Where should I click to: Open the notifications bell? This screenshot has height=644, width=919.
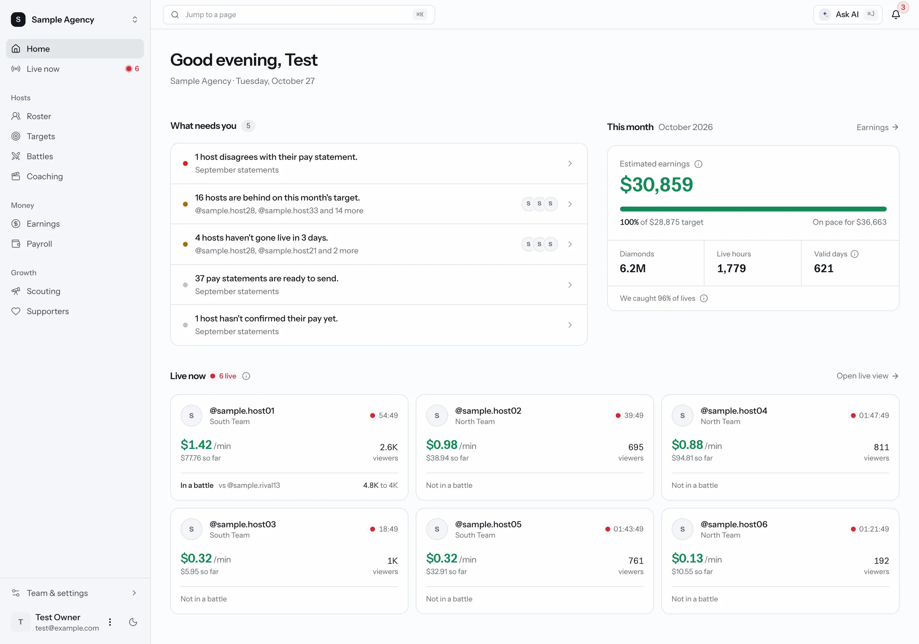(x=896, y=15)
